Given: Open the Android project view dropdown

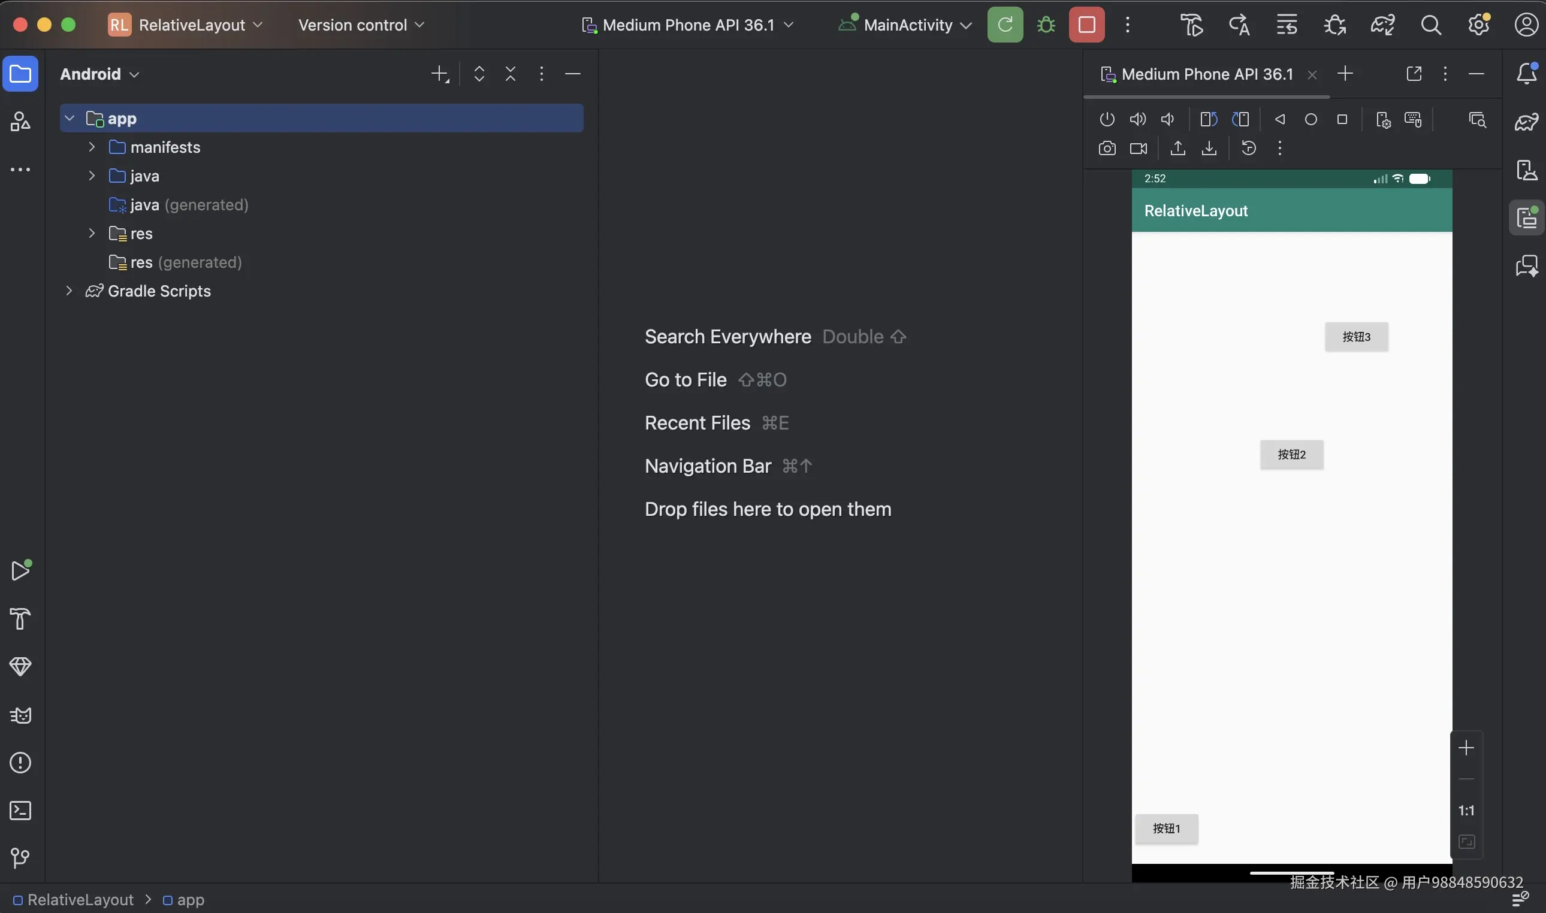Looking at the screenshot, I should pos(99,74).
